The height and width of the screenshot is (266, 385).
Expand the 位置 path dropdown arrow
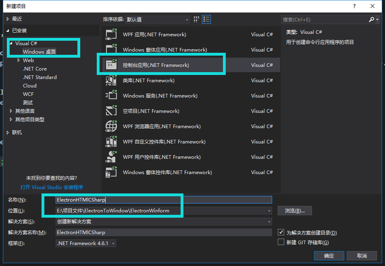268,210
